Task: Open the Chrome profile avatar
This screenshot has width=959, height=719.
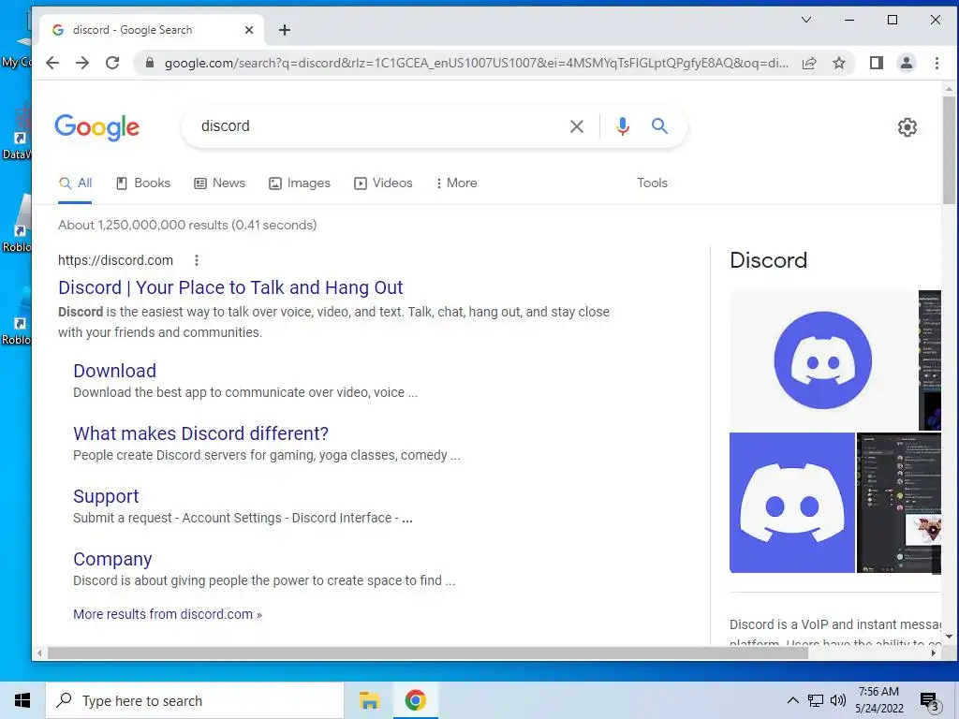Action: point(907,63)
